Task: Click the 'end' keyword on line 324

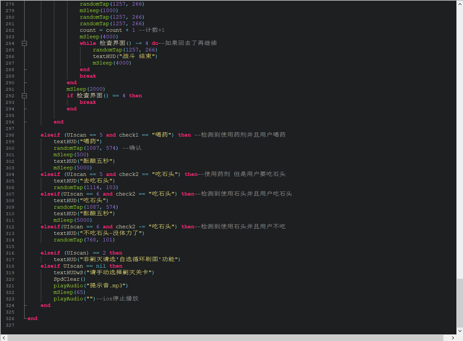Action: (45, 305)
